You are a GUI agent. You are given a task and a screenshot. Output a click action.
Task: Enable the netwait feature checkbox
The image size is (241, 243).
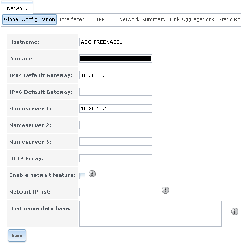tap(83, 176)
